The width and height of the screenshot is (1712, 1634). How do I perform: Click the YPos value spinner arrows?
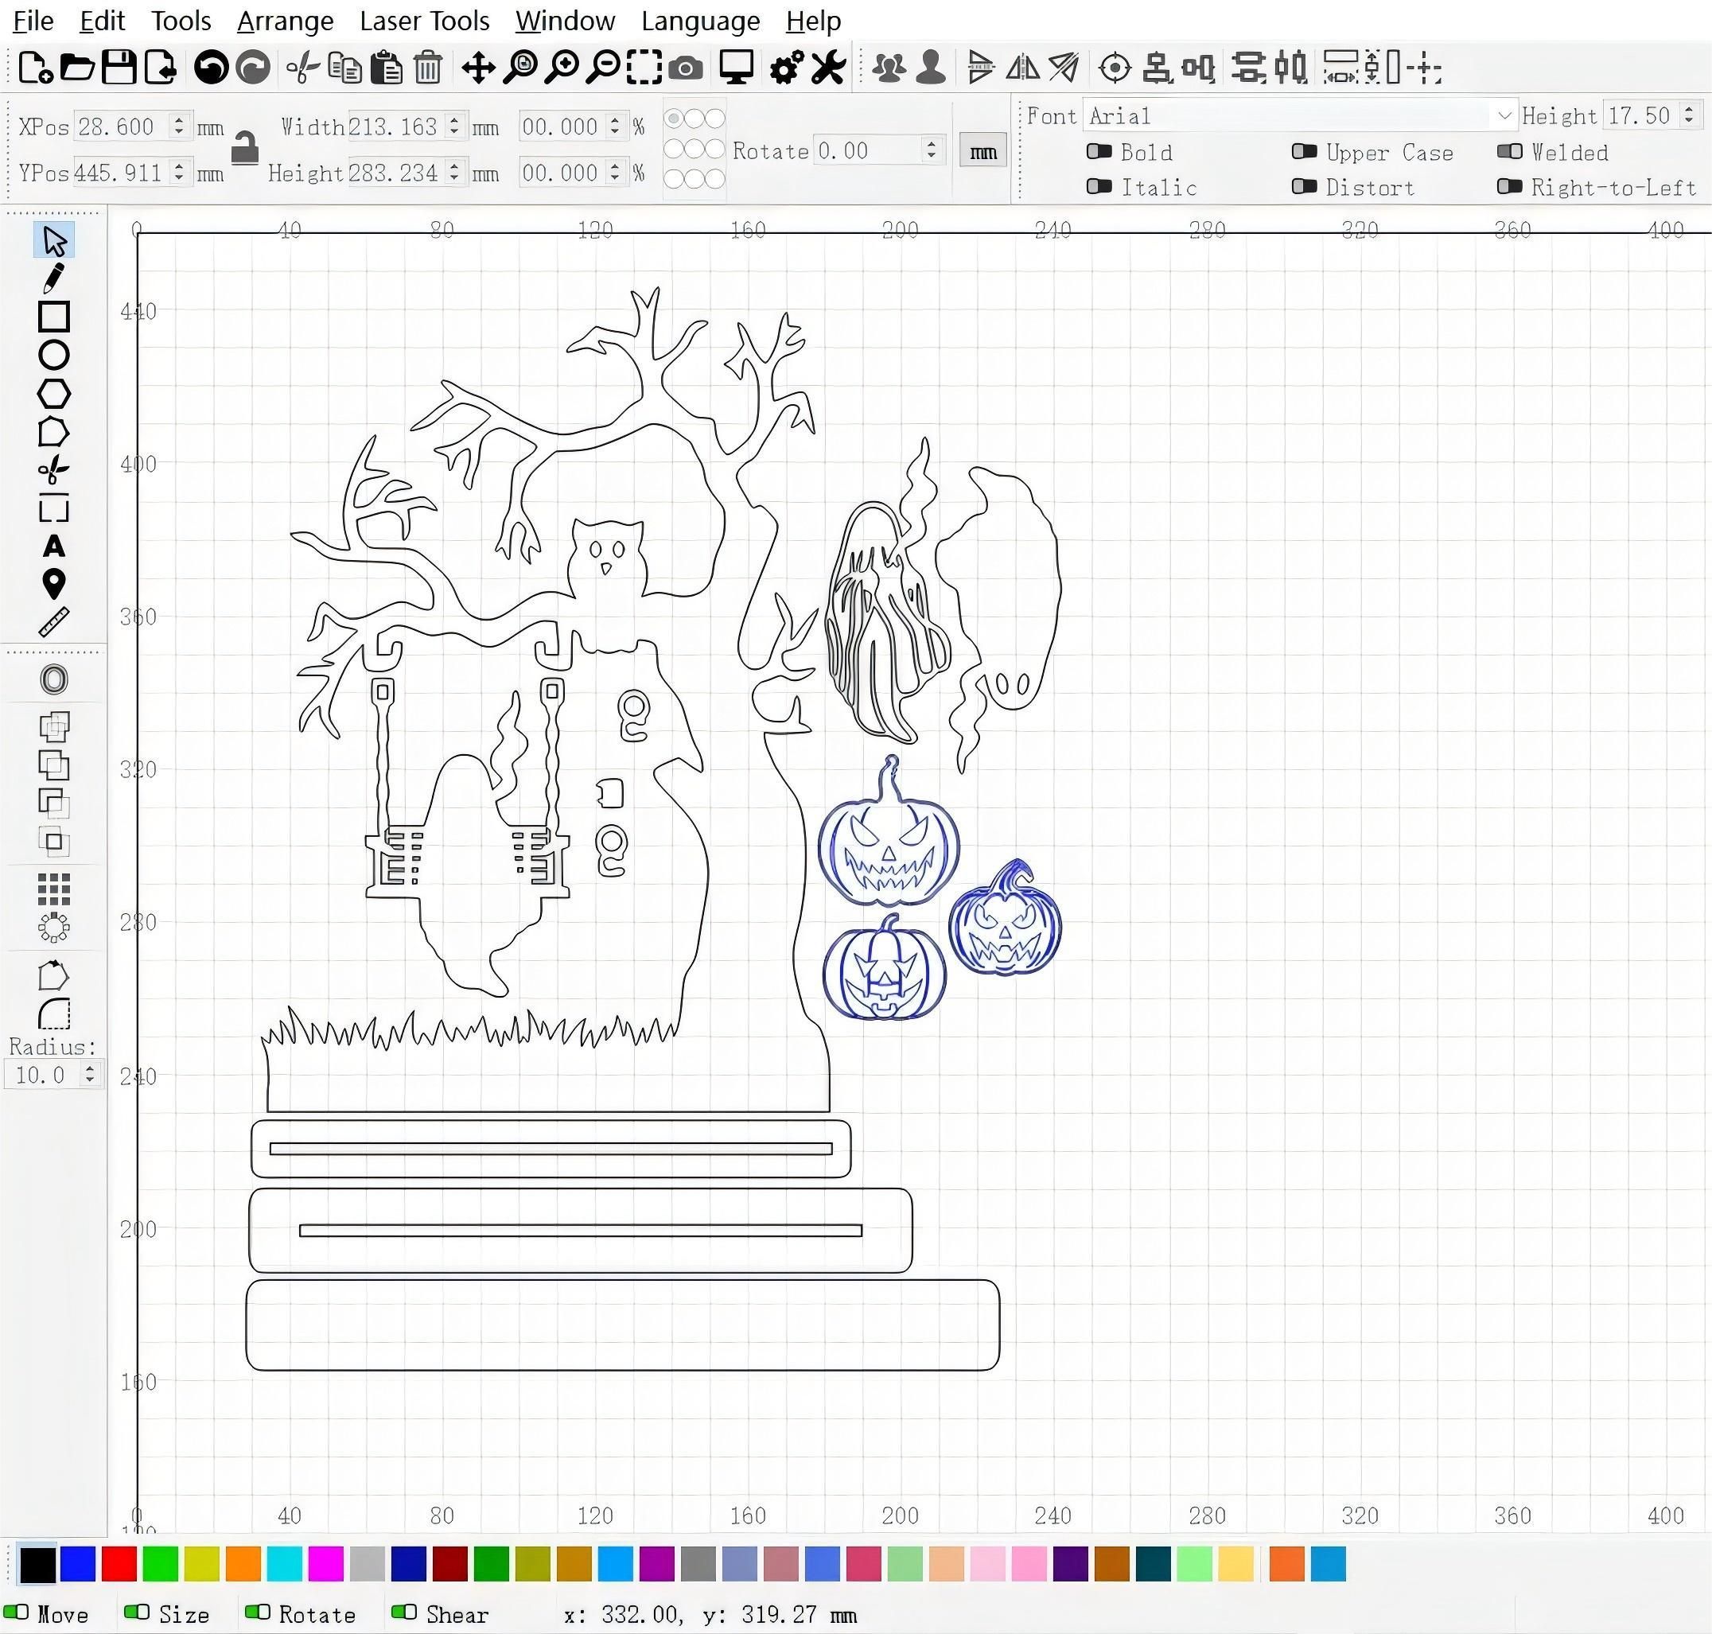pyautogui.click(x=178, y=173)
